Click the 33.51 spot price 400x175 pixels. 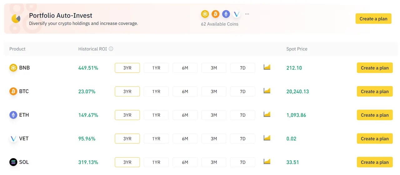[292, 162]
